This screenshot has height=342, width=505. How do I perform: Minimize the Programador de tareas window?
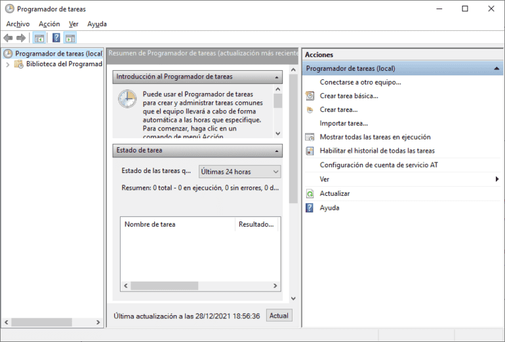pos(439,9)
